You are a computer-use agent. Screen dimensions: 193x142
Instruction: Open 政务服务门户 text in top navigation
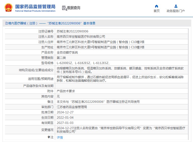click(176, 11)
